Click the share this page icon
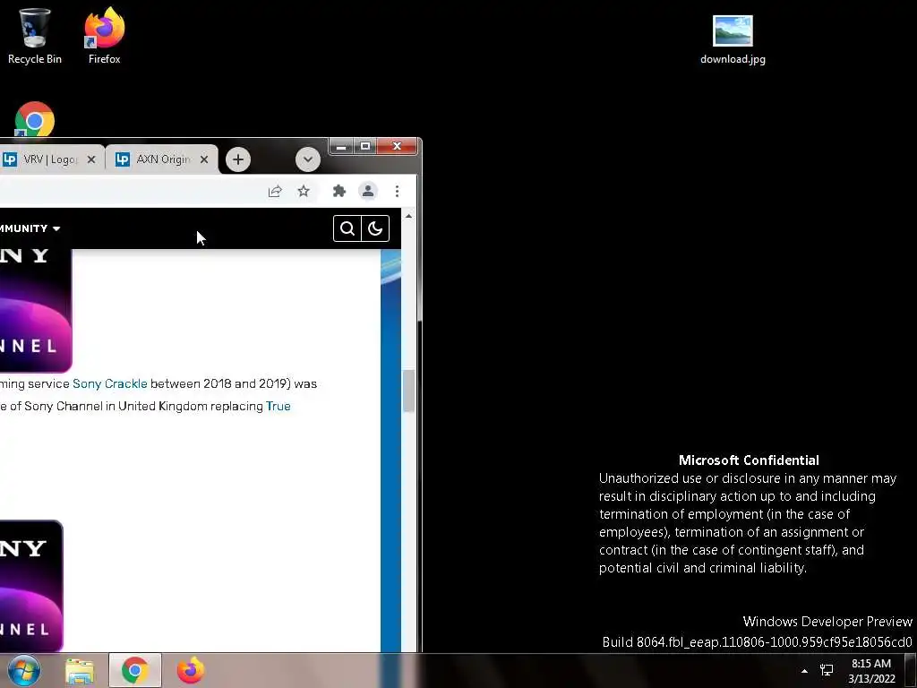The width and height of the screenshot is (917, 688). 275,192
